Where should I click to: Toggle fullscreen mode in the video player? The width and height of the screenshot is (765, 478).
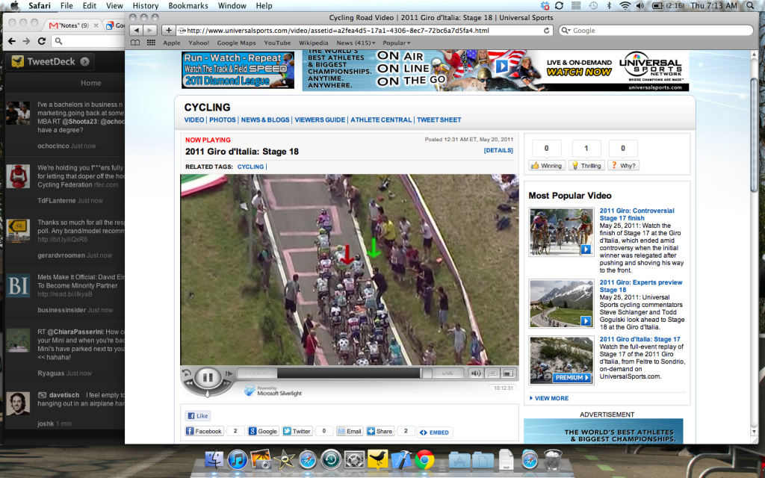coord(508,373)
